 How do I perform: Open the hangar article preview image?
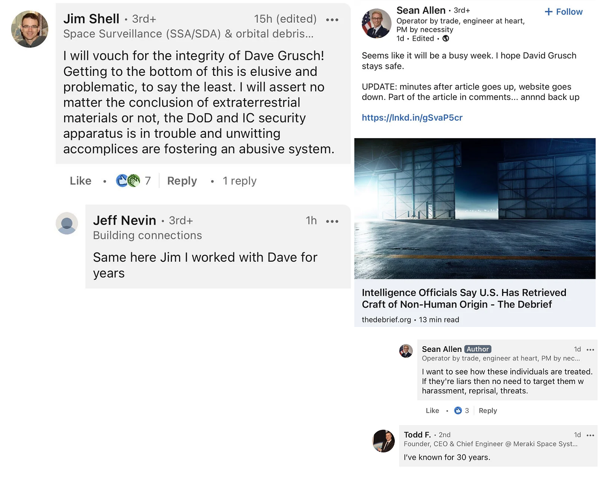coord(474,209)
